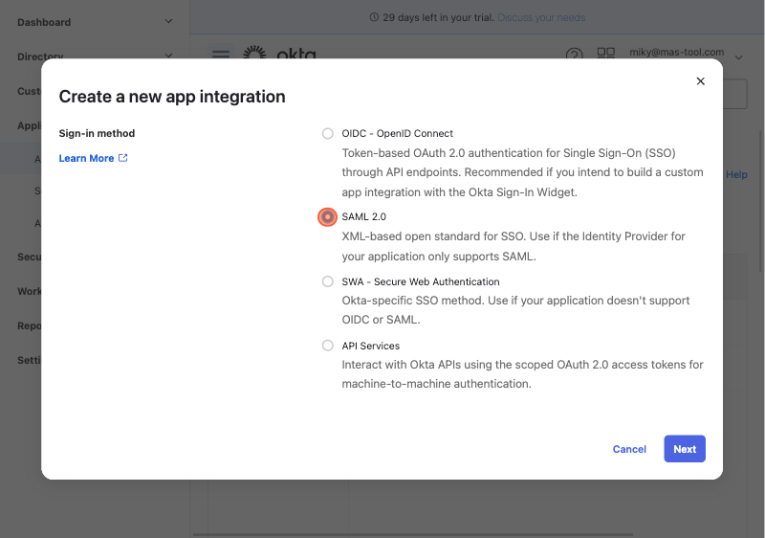Click the SWA - Secure Web Authentication label
This screenshot has width=765, height=538.
pyautogui.click(x=420, y=281)
